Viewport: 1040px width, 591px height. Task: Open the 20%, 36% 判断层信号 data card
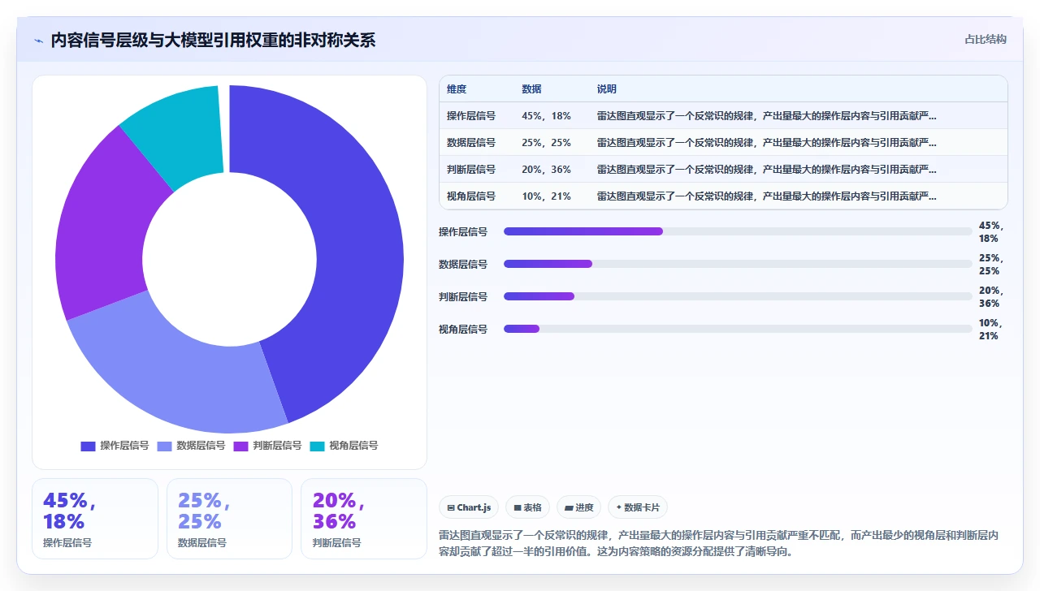tap(364, 519)
